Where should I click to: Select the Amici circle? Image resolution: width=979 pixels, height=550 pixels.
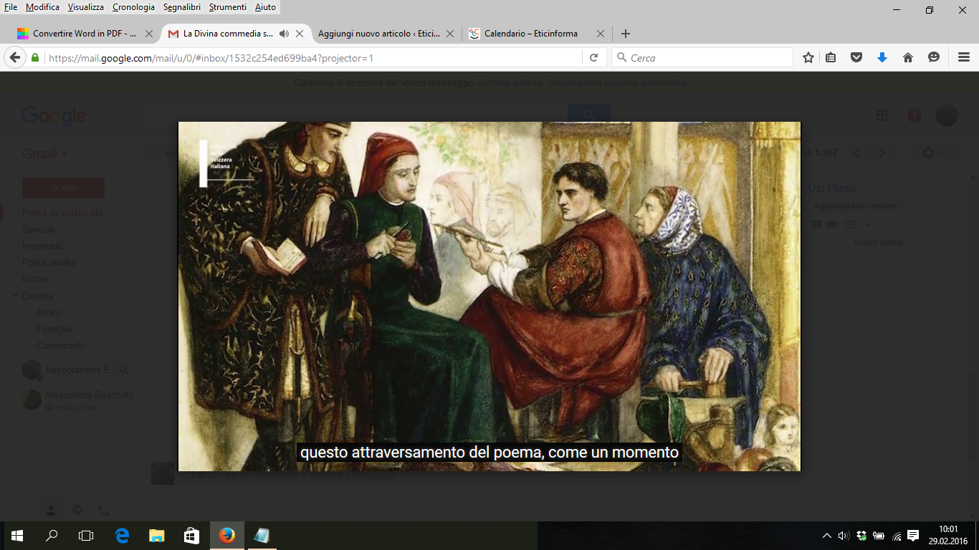48,312
